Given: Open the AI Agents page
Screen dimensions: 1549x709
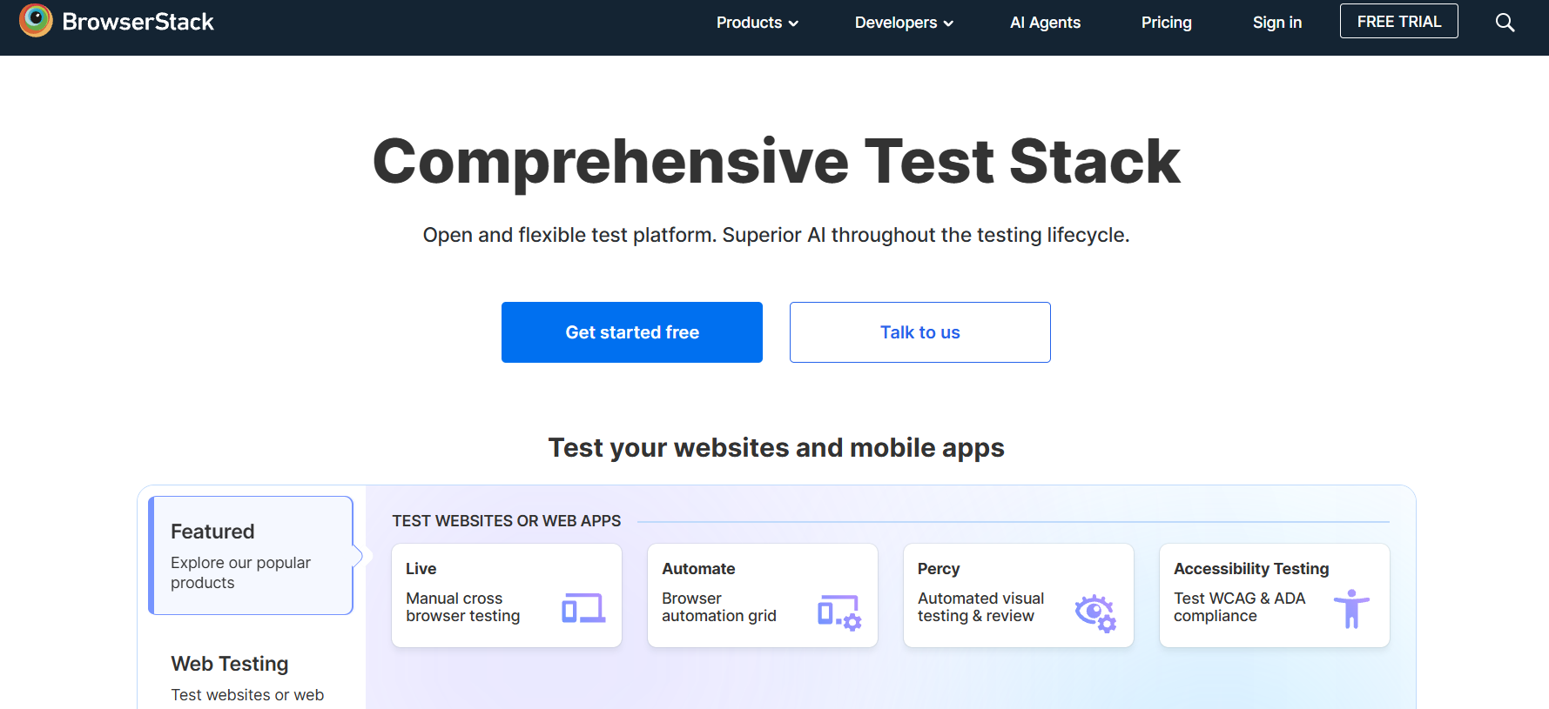Looking at the screenshot, I should click(1045, 23).
